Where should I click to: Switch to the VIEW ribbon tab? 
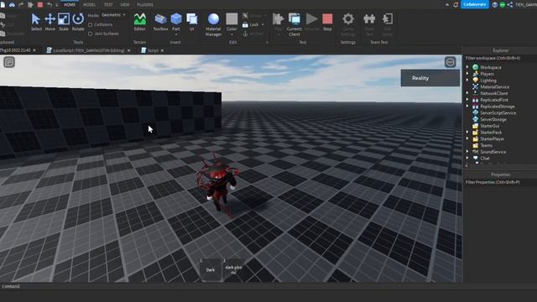click(x=125, y=5)
